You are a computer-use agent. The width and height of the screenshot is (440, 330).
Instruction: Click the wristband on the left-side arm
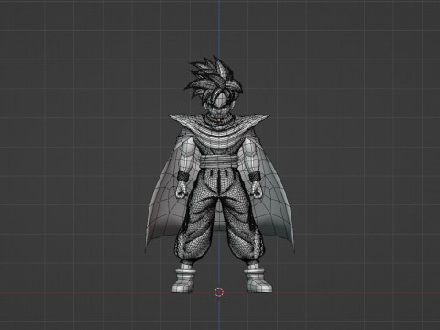183,176
